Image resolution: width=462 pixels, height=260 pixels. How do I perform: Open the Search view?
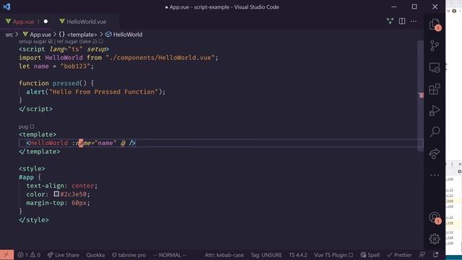435,131
